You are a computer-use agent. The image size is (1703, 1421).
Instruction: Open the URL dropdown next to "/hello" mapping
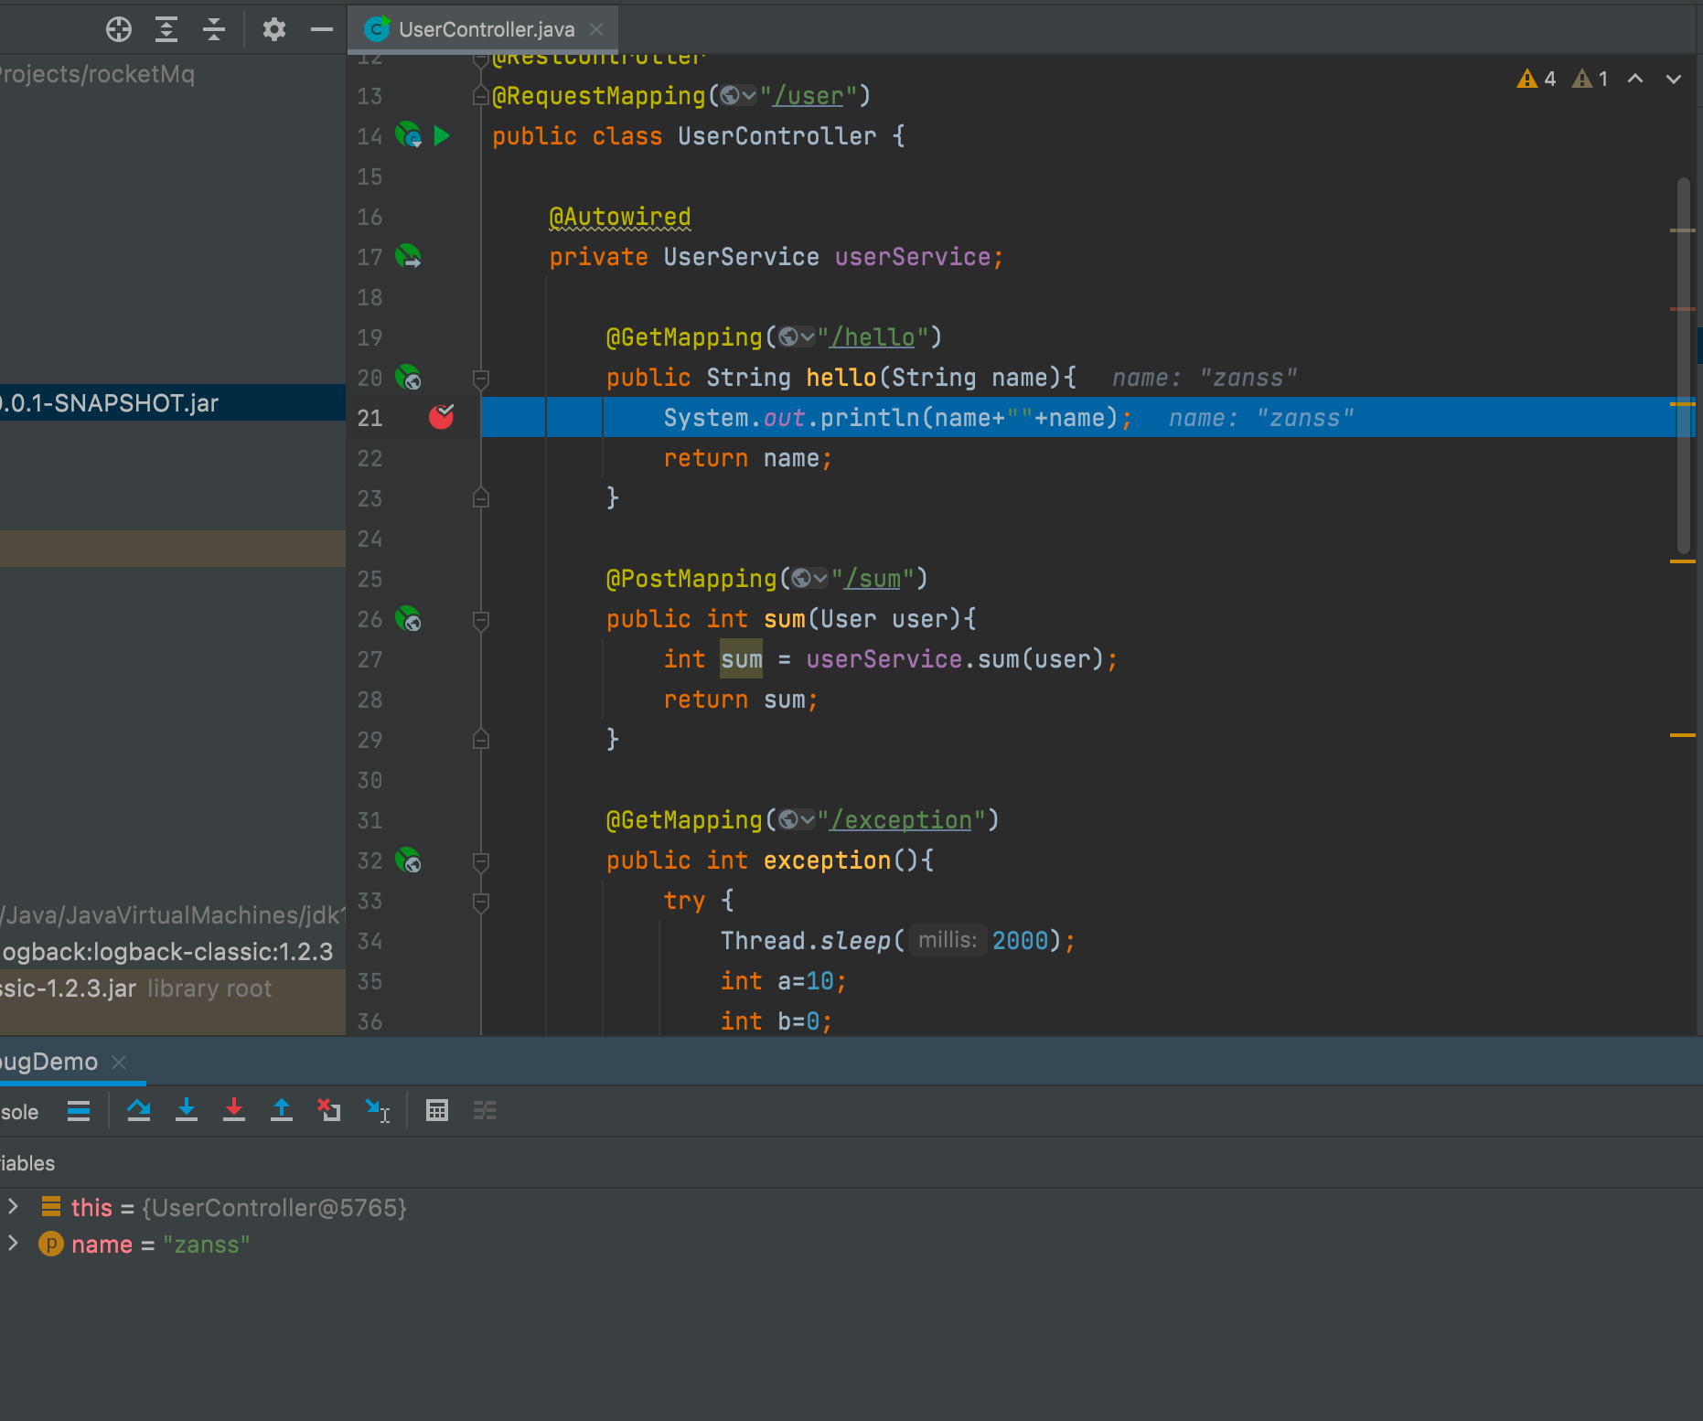(x=798, y=337)
